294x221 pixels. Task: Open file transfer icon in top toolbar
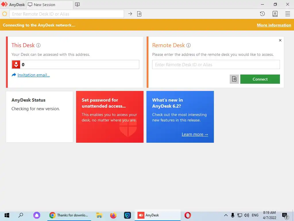pos(139,14)
